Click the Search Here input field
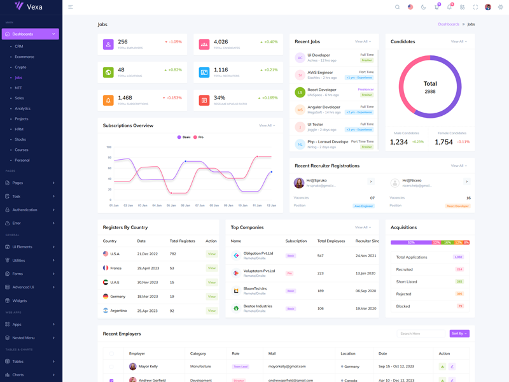Screen dimensions: 509x382 point(421,334)
